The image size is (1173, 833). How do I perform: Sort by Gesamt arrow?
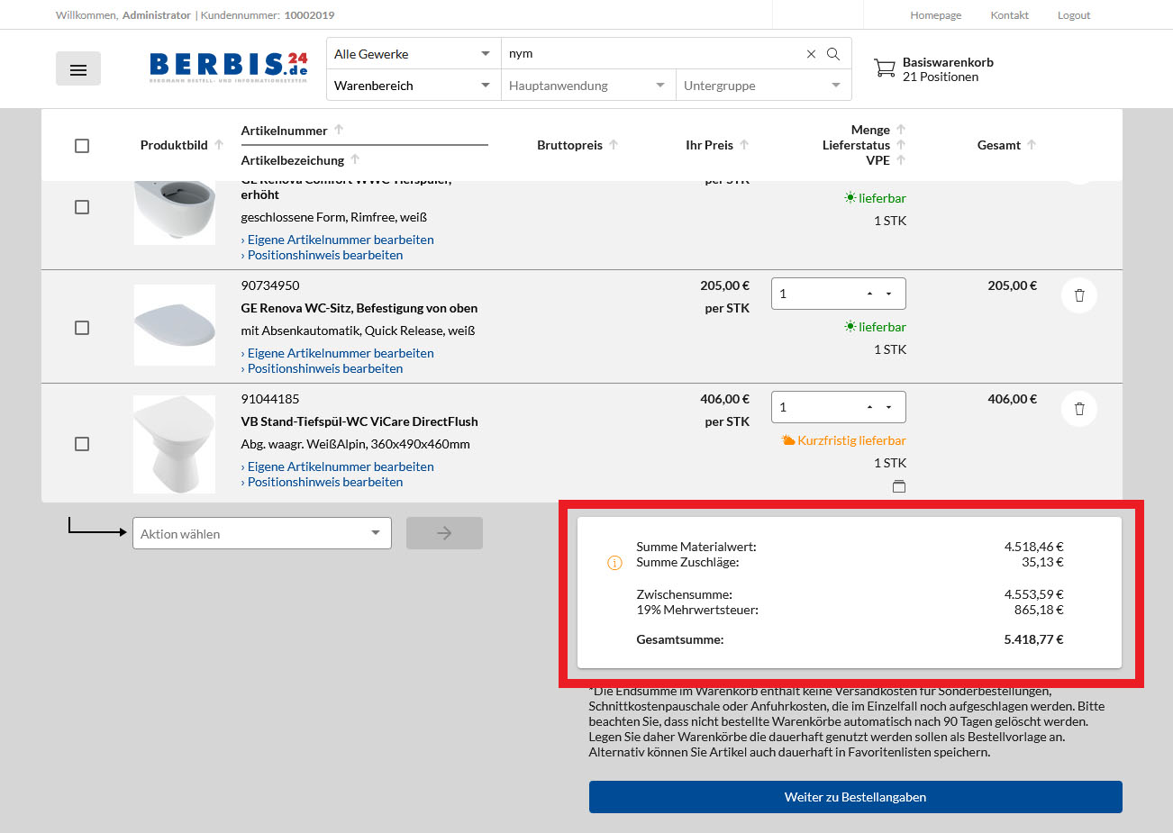1032,144
